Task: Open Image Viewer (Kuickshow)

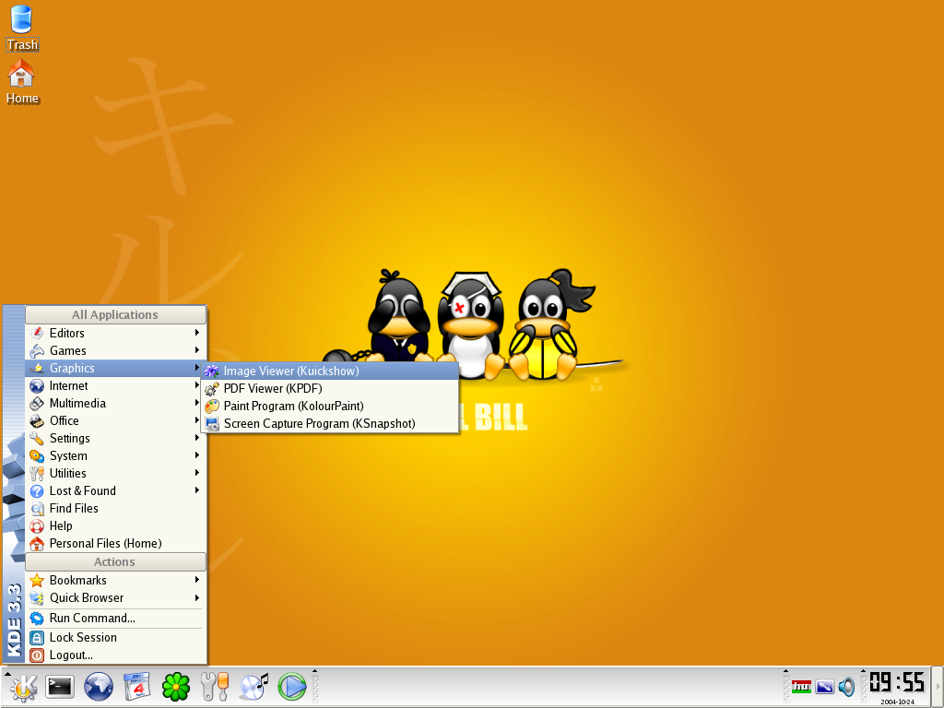Action: [330, 371]
